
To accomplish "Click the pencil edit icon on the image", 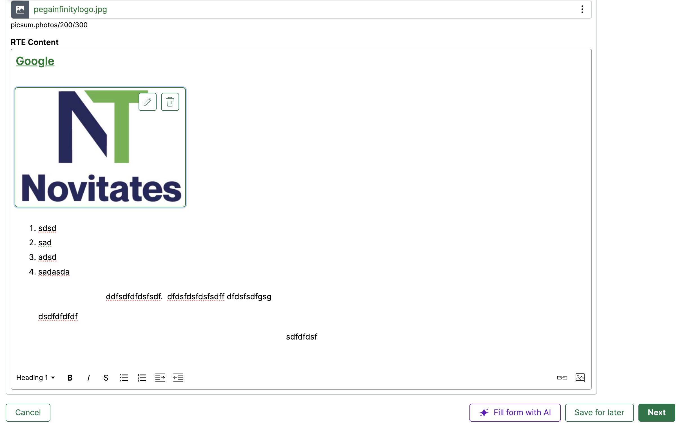I will [147, 102].
